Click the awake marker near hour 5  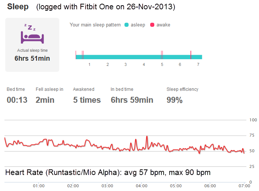(162, 55)
